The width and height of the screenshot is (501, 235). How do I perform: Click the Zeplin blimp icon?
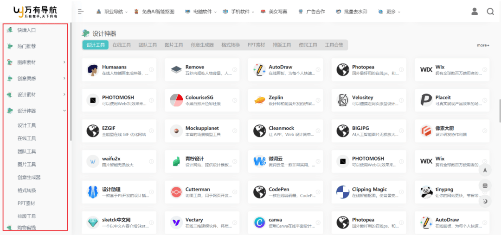259,100
